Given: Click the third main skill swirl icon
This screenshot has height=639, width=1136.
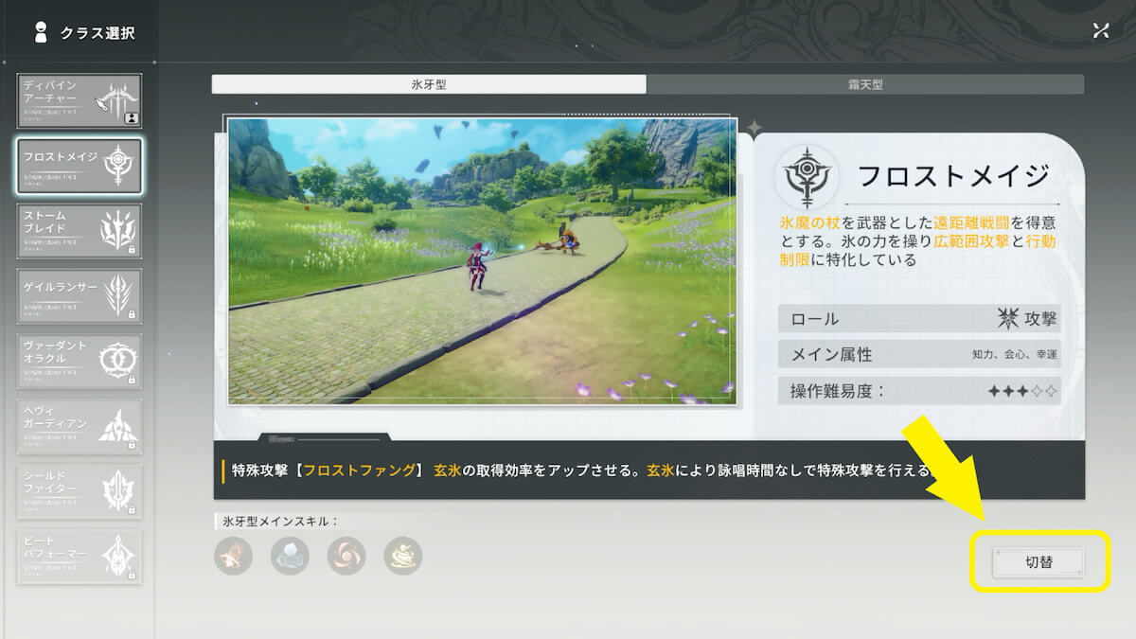Looking at the screenshot, I should click(346, 556).
